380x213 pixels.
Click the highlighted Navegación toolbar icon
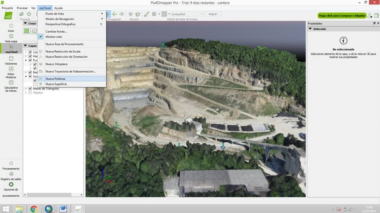pos(108,14)
